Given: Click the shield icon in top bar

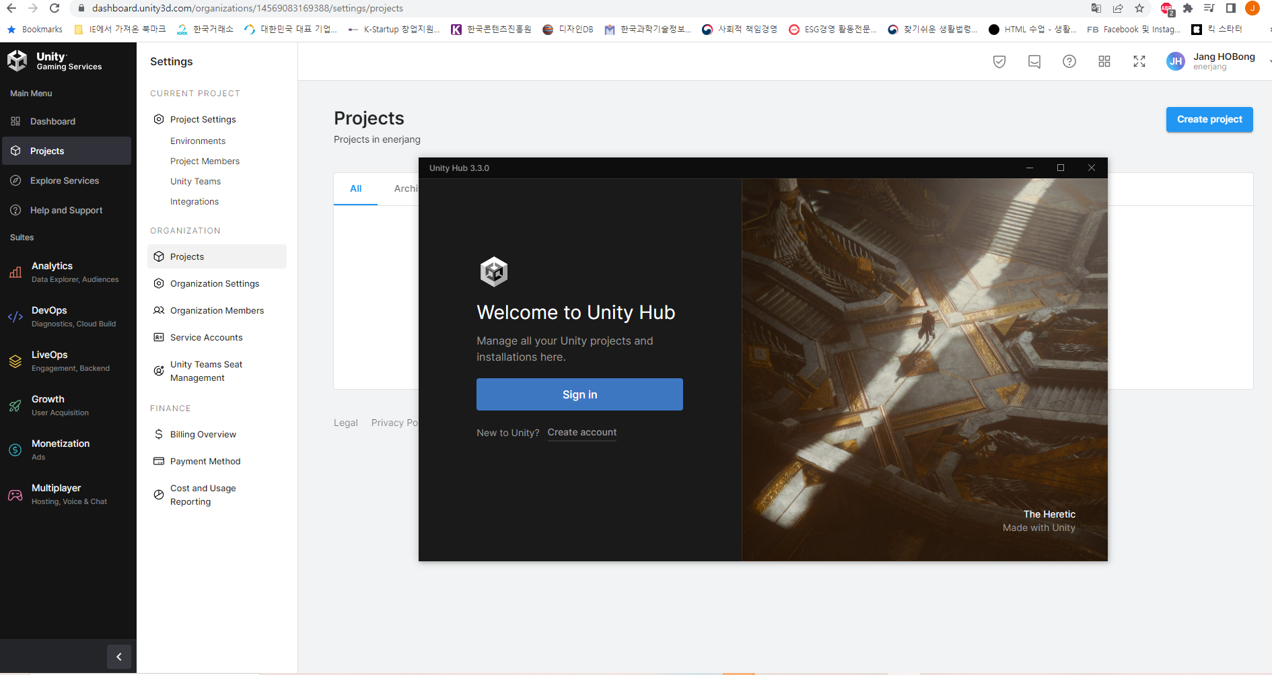Looking at the screenshot, I should (x=999, y=62).
